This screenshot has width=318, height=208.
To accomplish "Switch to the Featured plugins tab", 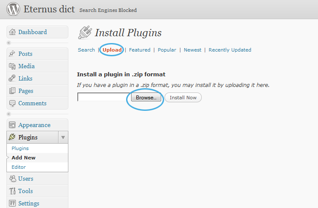I will (140, 50).
